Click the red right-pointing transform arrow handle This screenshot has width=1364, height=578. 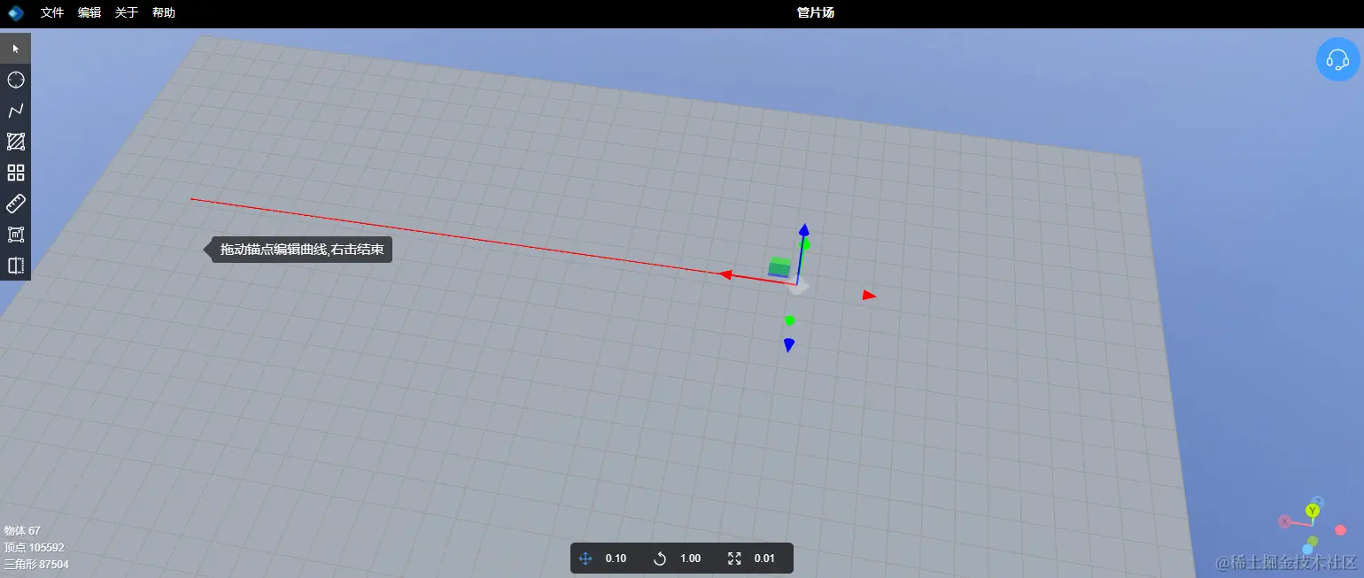(x=869, y=295)
